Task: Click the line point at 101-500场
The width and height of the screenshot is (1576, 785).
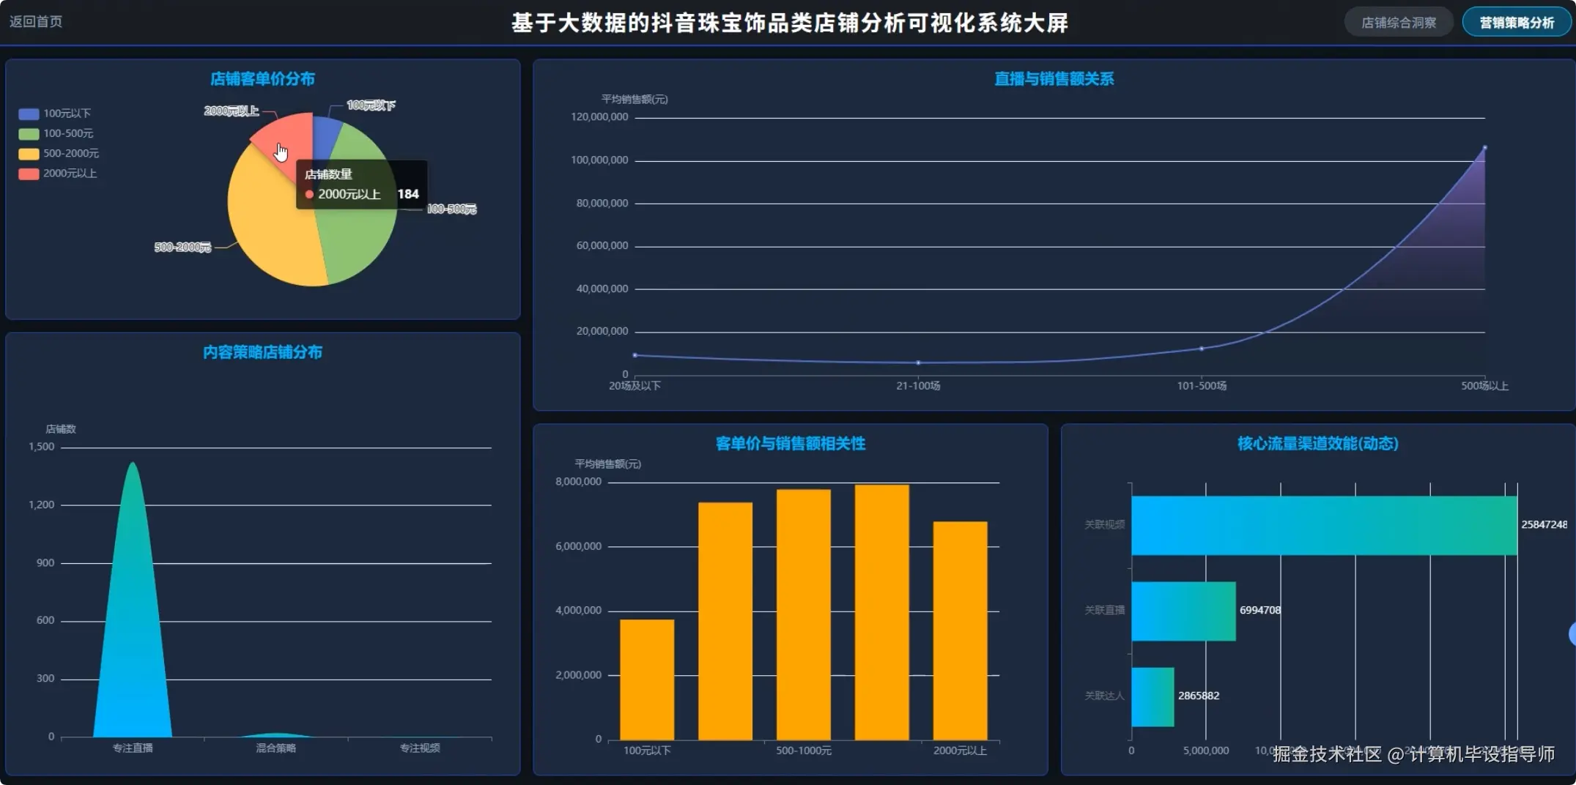Action: 1202,349
